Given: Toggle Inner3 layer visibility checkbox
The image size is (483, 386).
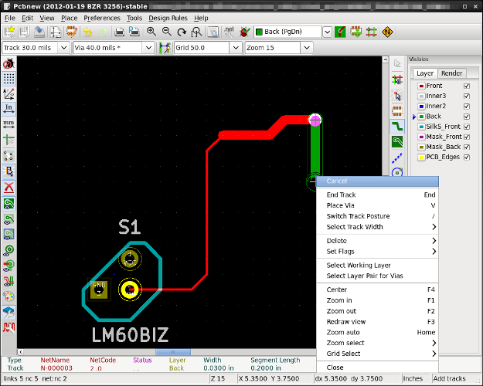Looking at the screenshot, I should [467, 96].
